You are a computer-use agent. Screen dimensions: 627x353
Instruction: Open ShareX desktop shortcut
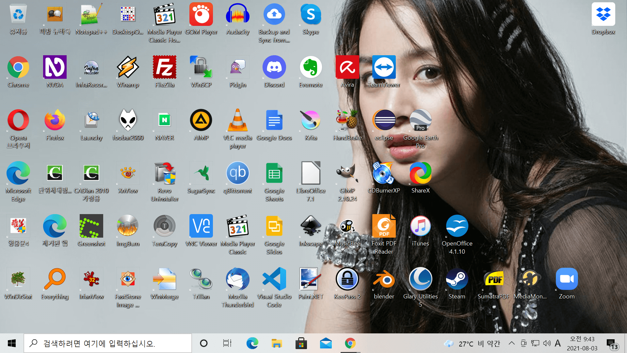[420, 178]
